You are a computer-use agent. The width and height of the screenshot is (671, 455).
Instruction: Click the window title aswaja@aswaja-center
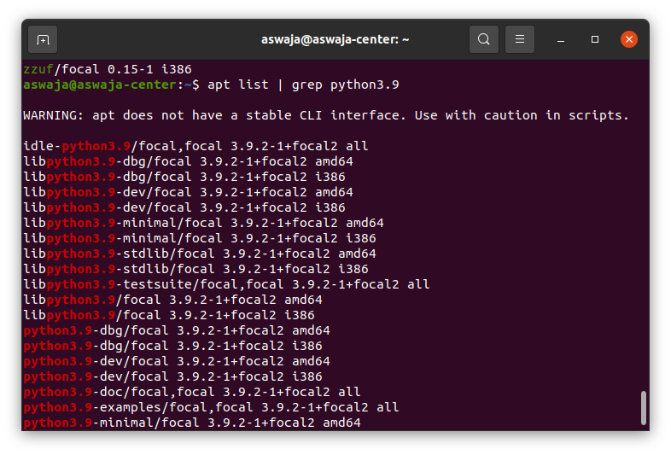[x=335, y=39]
